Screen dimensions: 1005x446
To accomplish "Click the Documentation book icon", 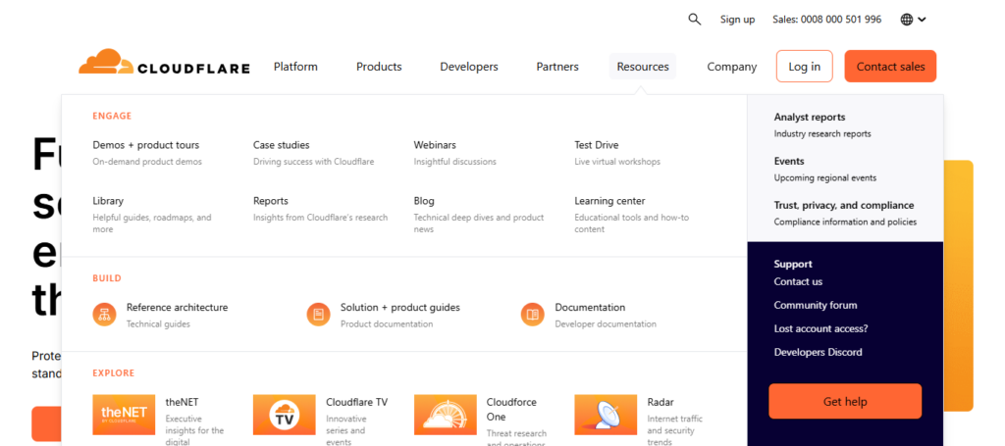I will coord(533,315).
